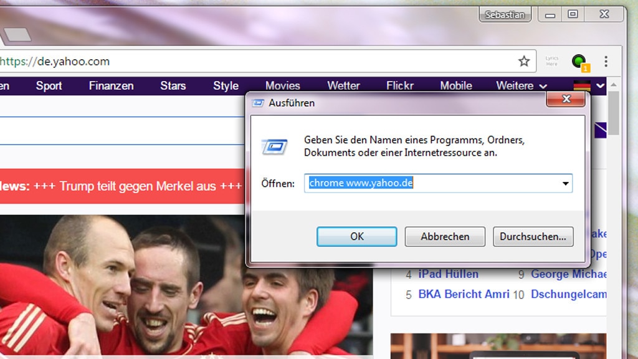Open the Stars section
This screenshot has width=638, height=359.
coord(173,86)
